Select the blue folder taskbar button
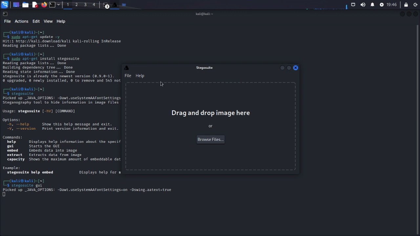This screenshot has height=236, width=420. click(x=124, y=5)
